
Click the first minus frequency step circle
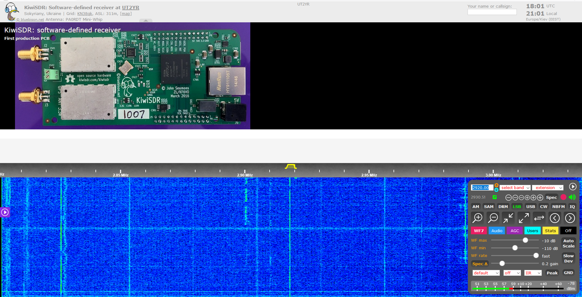point(508,198)
